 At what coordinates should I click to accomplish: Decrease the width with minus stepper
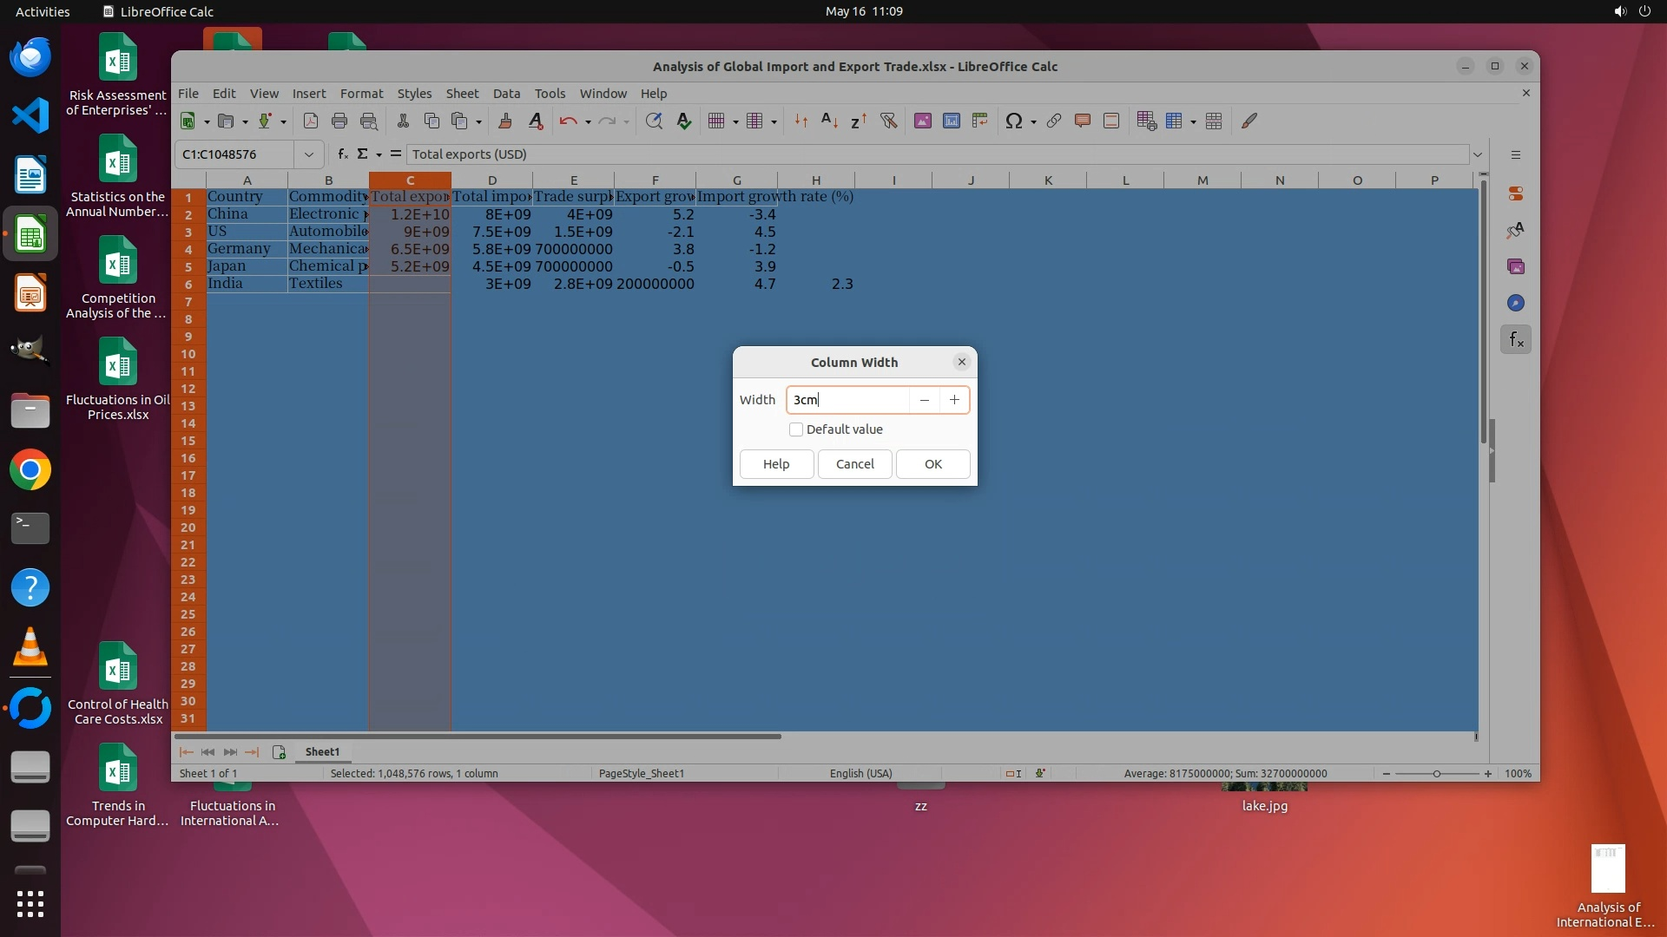(x=925, y=400)
